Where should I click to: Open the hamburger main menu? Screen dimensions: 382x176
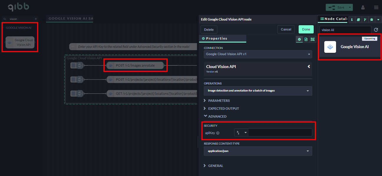[x=376, y=7]
